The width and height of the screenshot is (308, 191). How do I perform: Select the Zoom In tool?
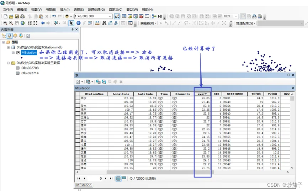point(5,23)
